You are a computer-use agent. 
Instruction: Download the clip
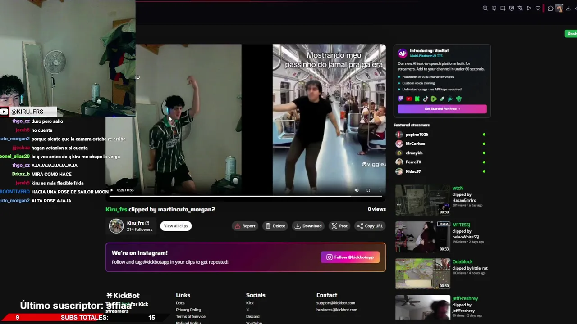308,226
